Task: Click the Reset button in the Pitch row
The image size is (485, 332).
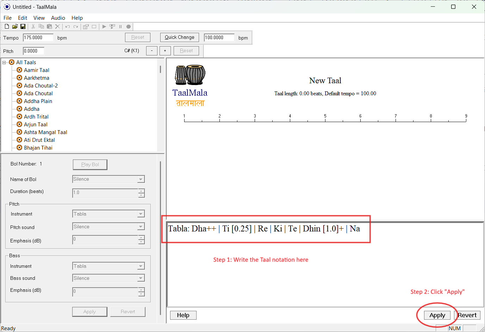Action: click(x=186, y=51)
